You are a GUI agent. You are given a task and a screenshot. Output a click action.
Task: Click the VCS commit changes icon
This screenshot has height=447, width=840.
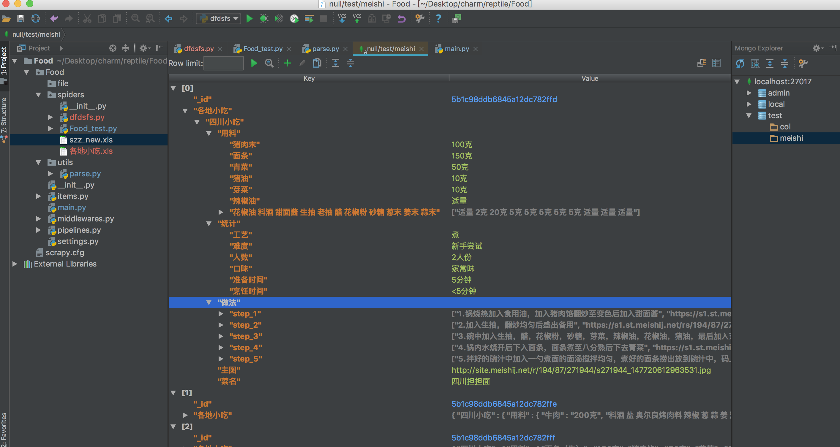click(357, 19)
